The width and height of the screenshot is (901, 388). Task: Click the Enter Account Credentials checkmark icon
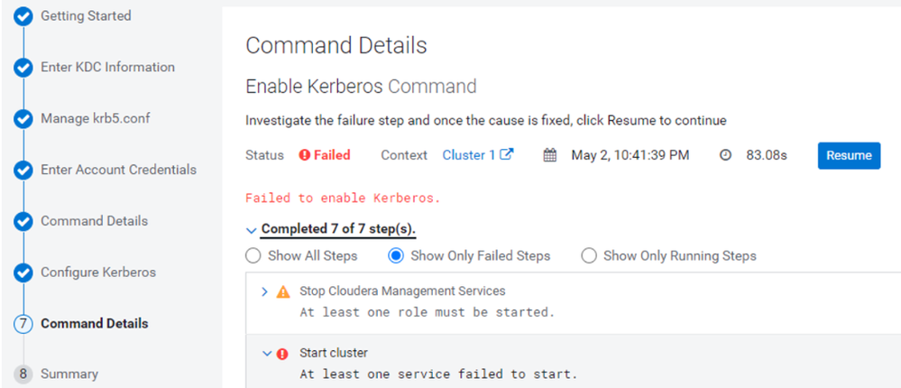[23, 171]
